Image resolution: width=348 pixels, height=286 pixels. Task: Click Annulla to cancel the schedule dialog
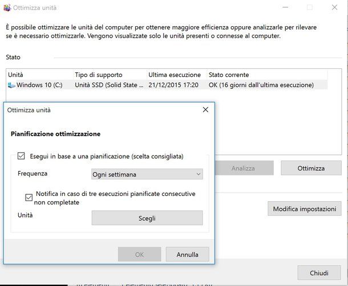(x=188, y=254)
